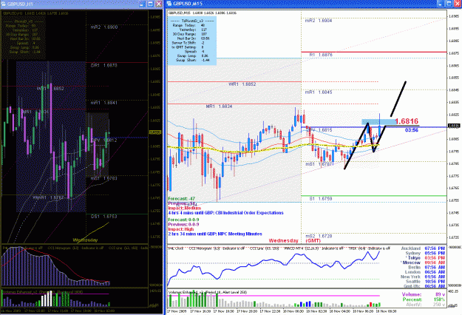The height and width of the screenshot is (315, 462).
Task: Click the Forecast: -47 label
Action: 182,199
